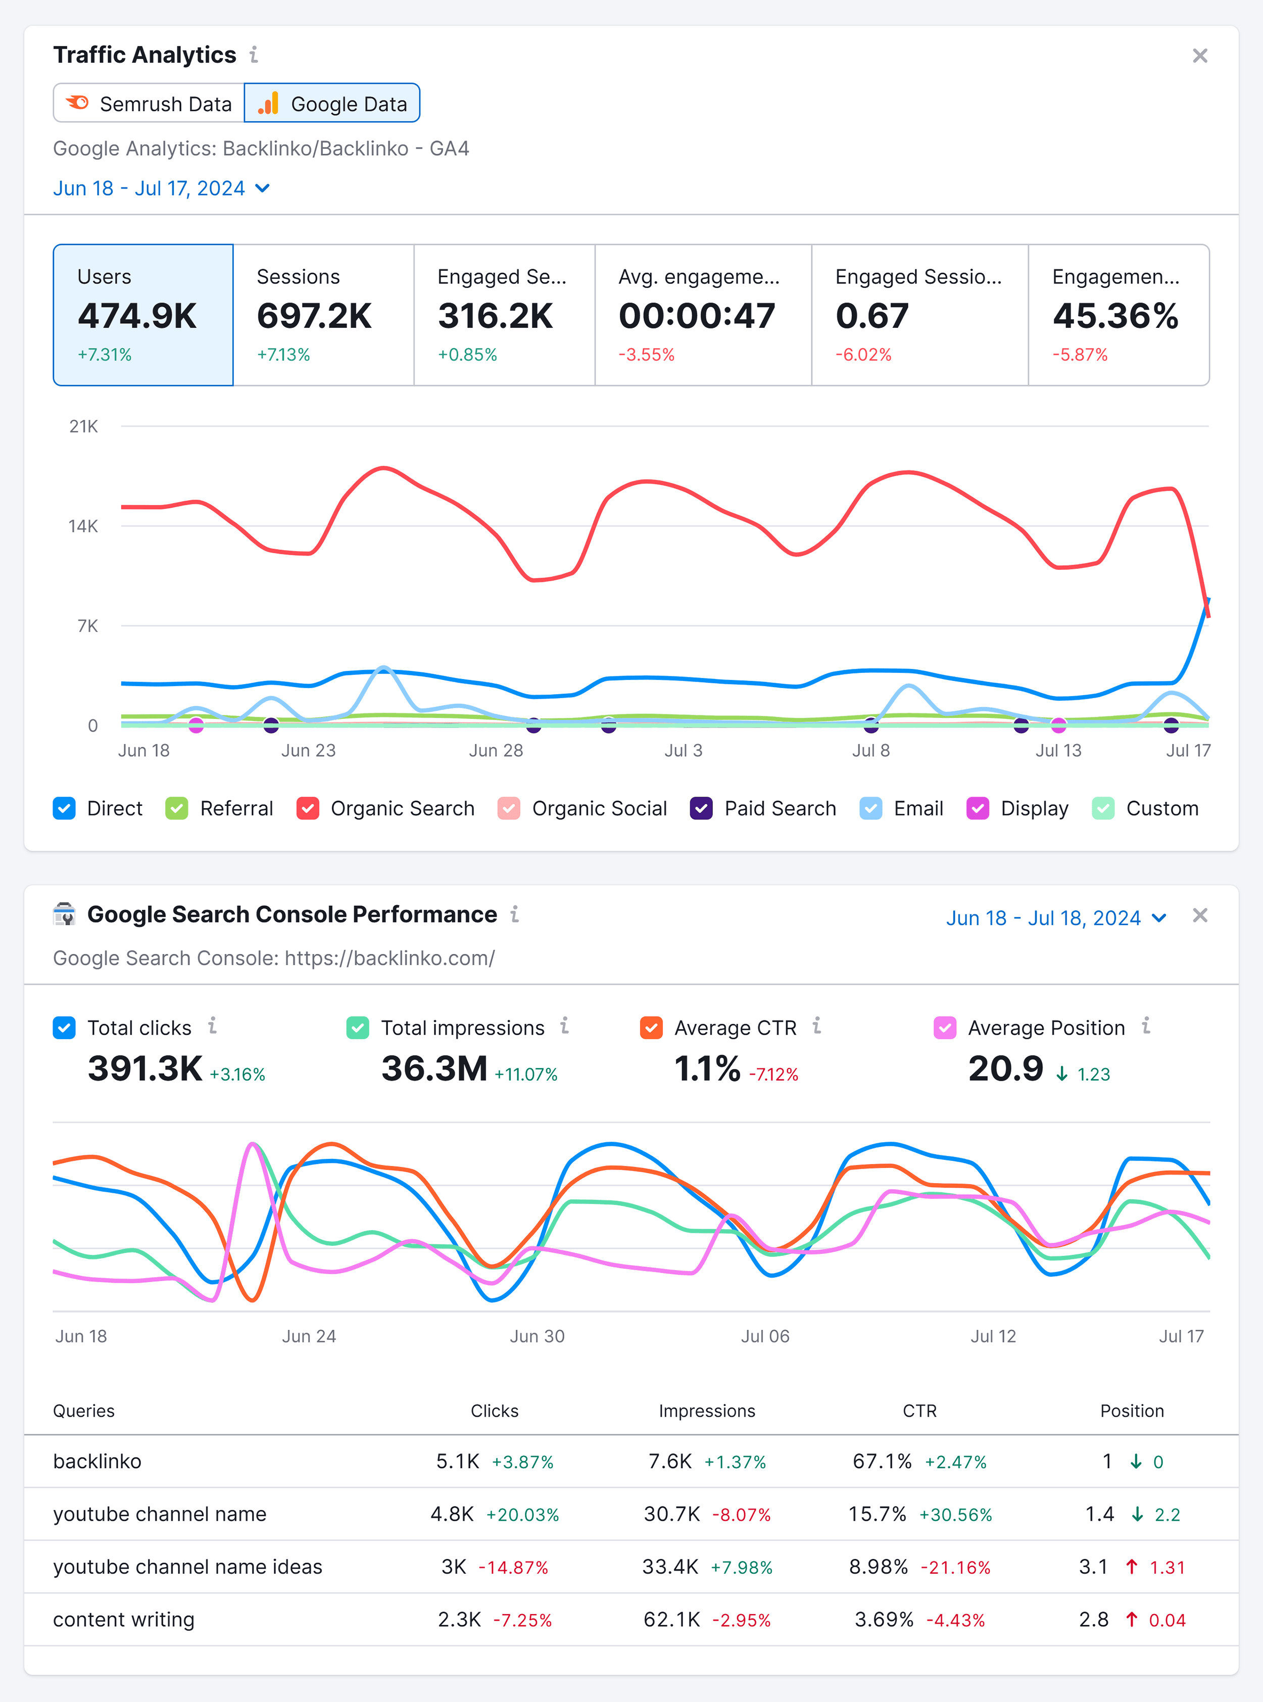Click the info icon beside Traffic Analytics heading
The image size is (1263, 1702).
(x=255, y=54)
